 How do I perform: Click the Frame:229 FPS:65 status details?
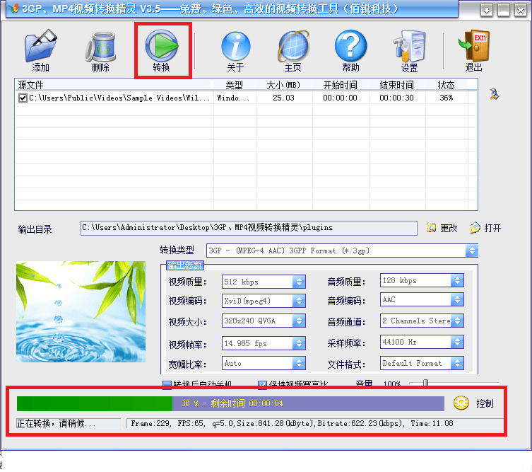(292, 423)
